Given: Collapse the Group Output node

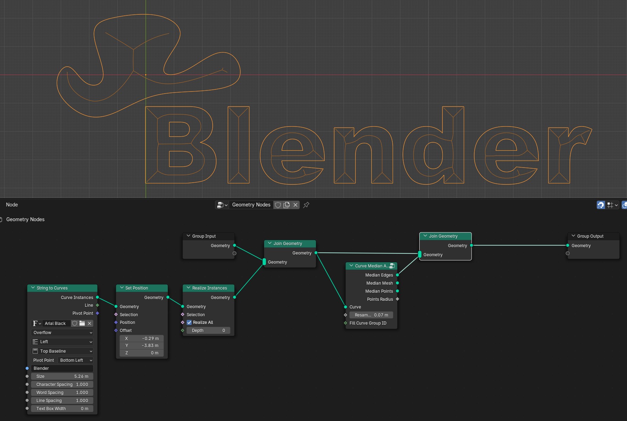Looking at the screenshot, I should (573, 236).
